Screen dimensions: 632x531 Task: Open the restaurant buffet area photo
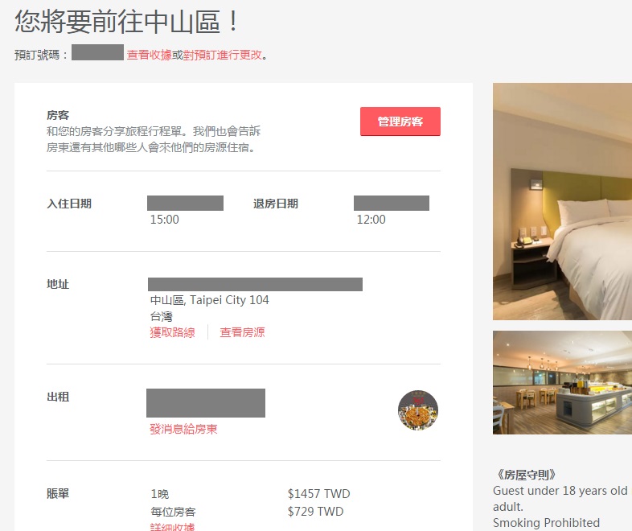(562, 383)
